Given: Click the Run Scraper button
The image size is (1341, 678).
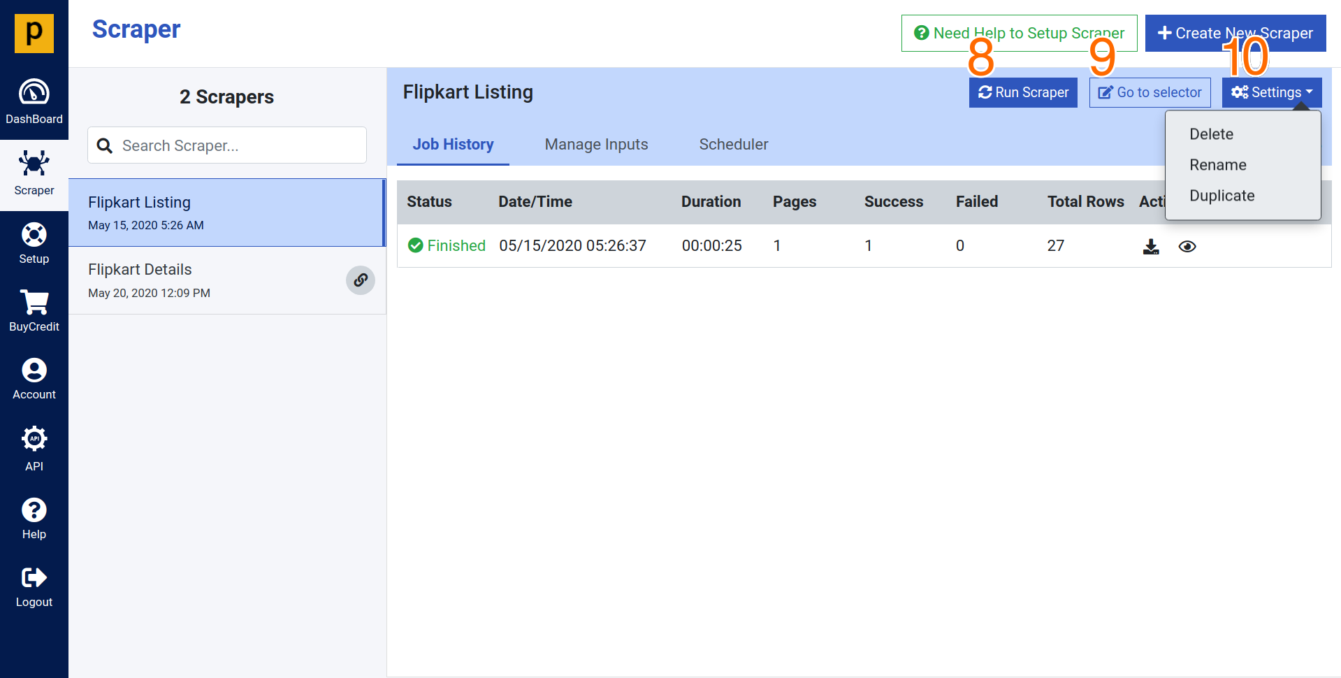Looking at the screenshot, I should [1023, 92].
